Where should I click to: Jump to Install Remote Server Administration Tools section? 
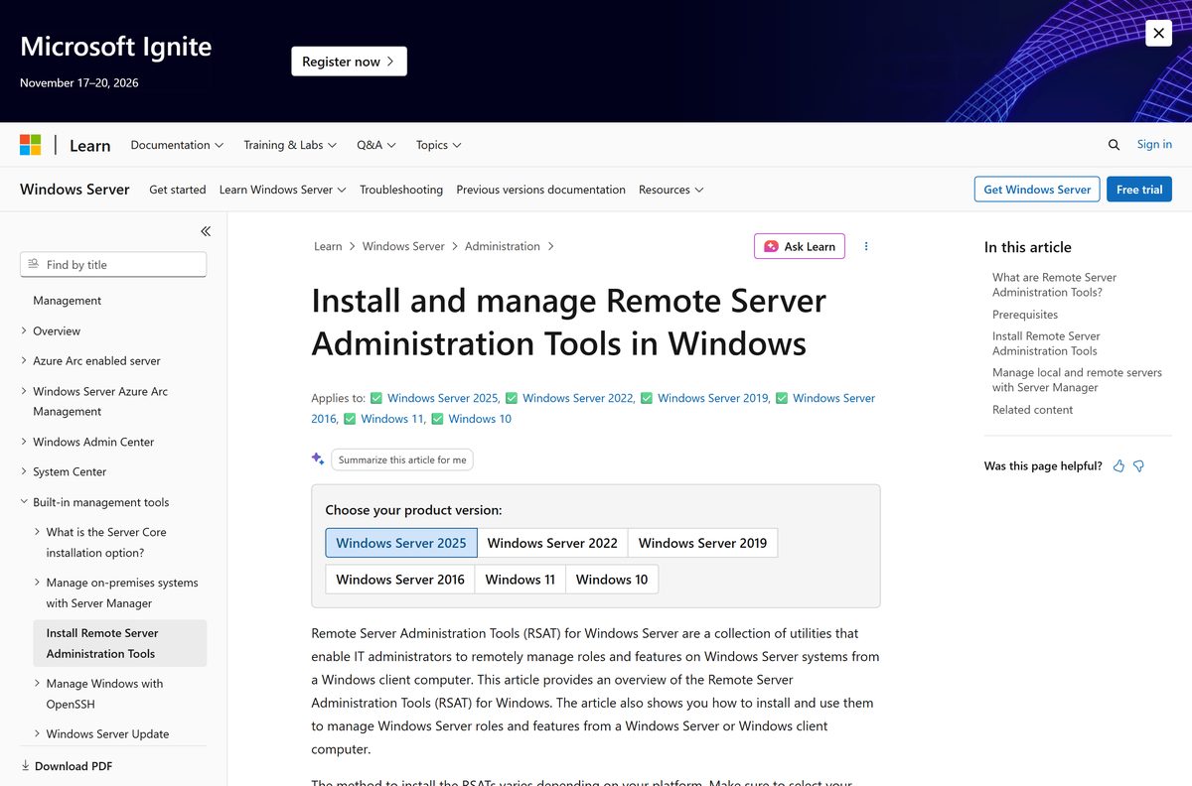coord(1046,343)
